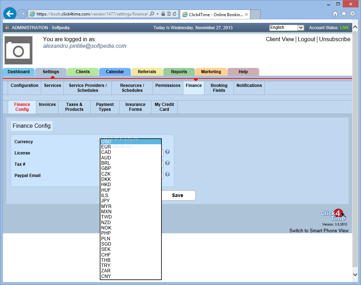Go to the Help tab
361x285 pixels.
[x=243, y=72]
